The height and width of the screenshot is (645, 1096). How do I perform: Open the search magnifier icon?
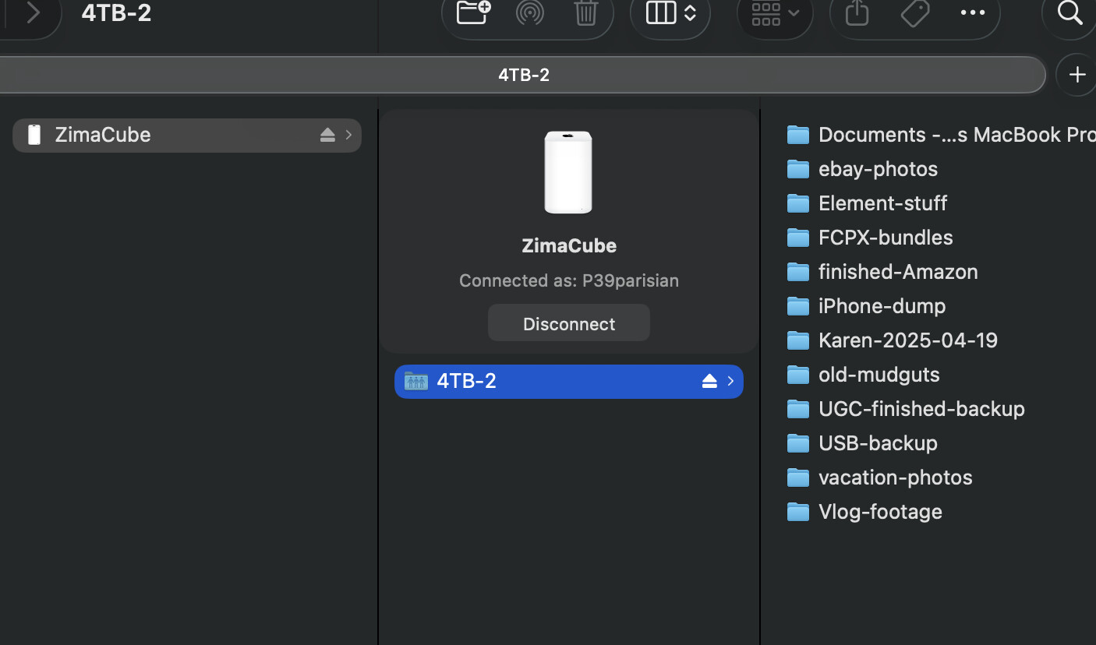(1069, 12)
